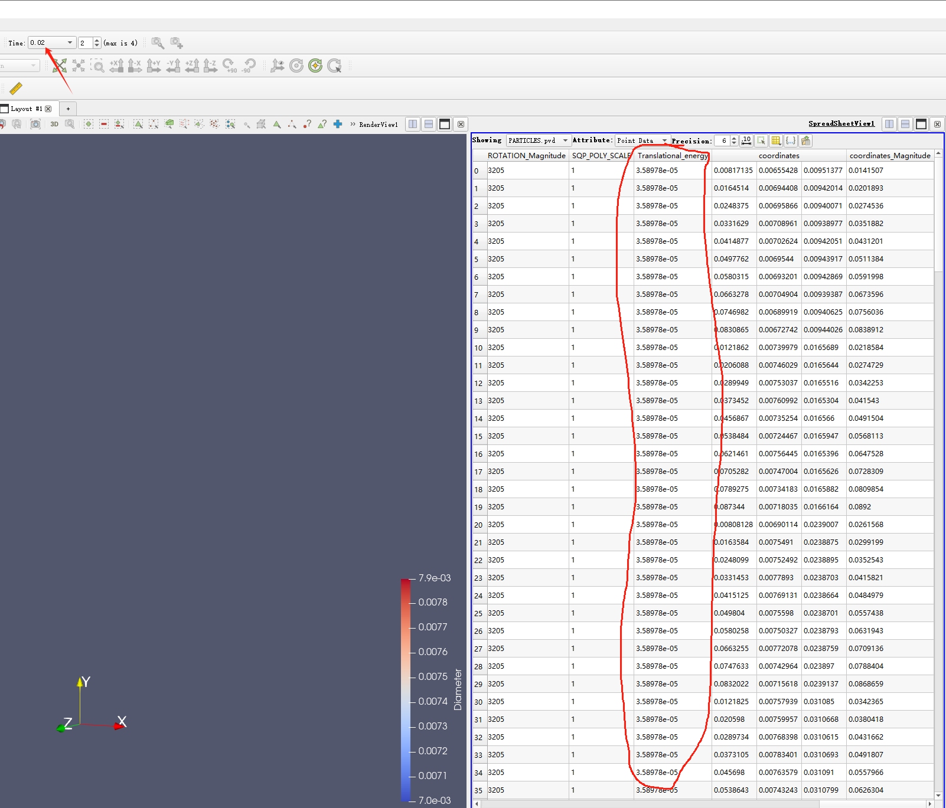Image resolution: width=946 pixels, height=808 pixels.
Task: Set view direction to +X
Action: click(x=116, y=66)
